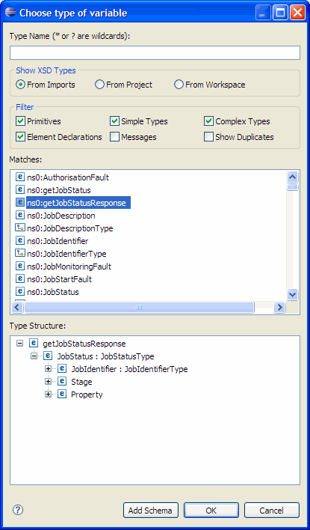The width and height of the screenshot is (310, 530).
Task: Click complex type icon of ns0:JobIdentifierType
Action: (x=20, y=253)
